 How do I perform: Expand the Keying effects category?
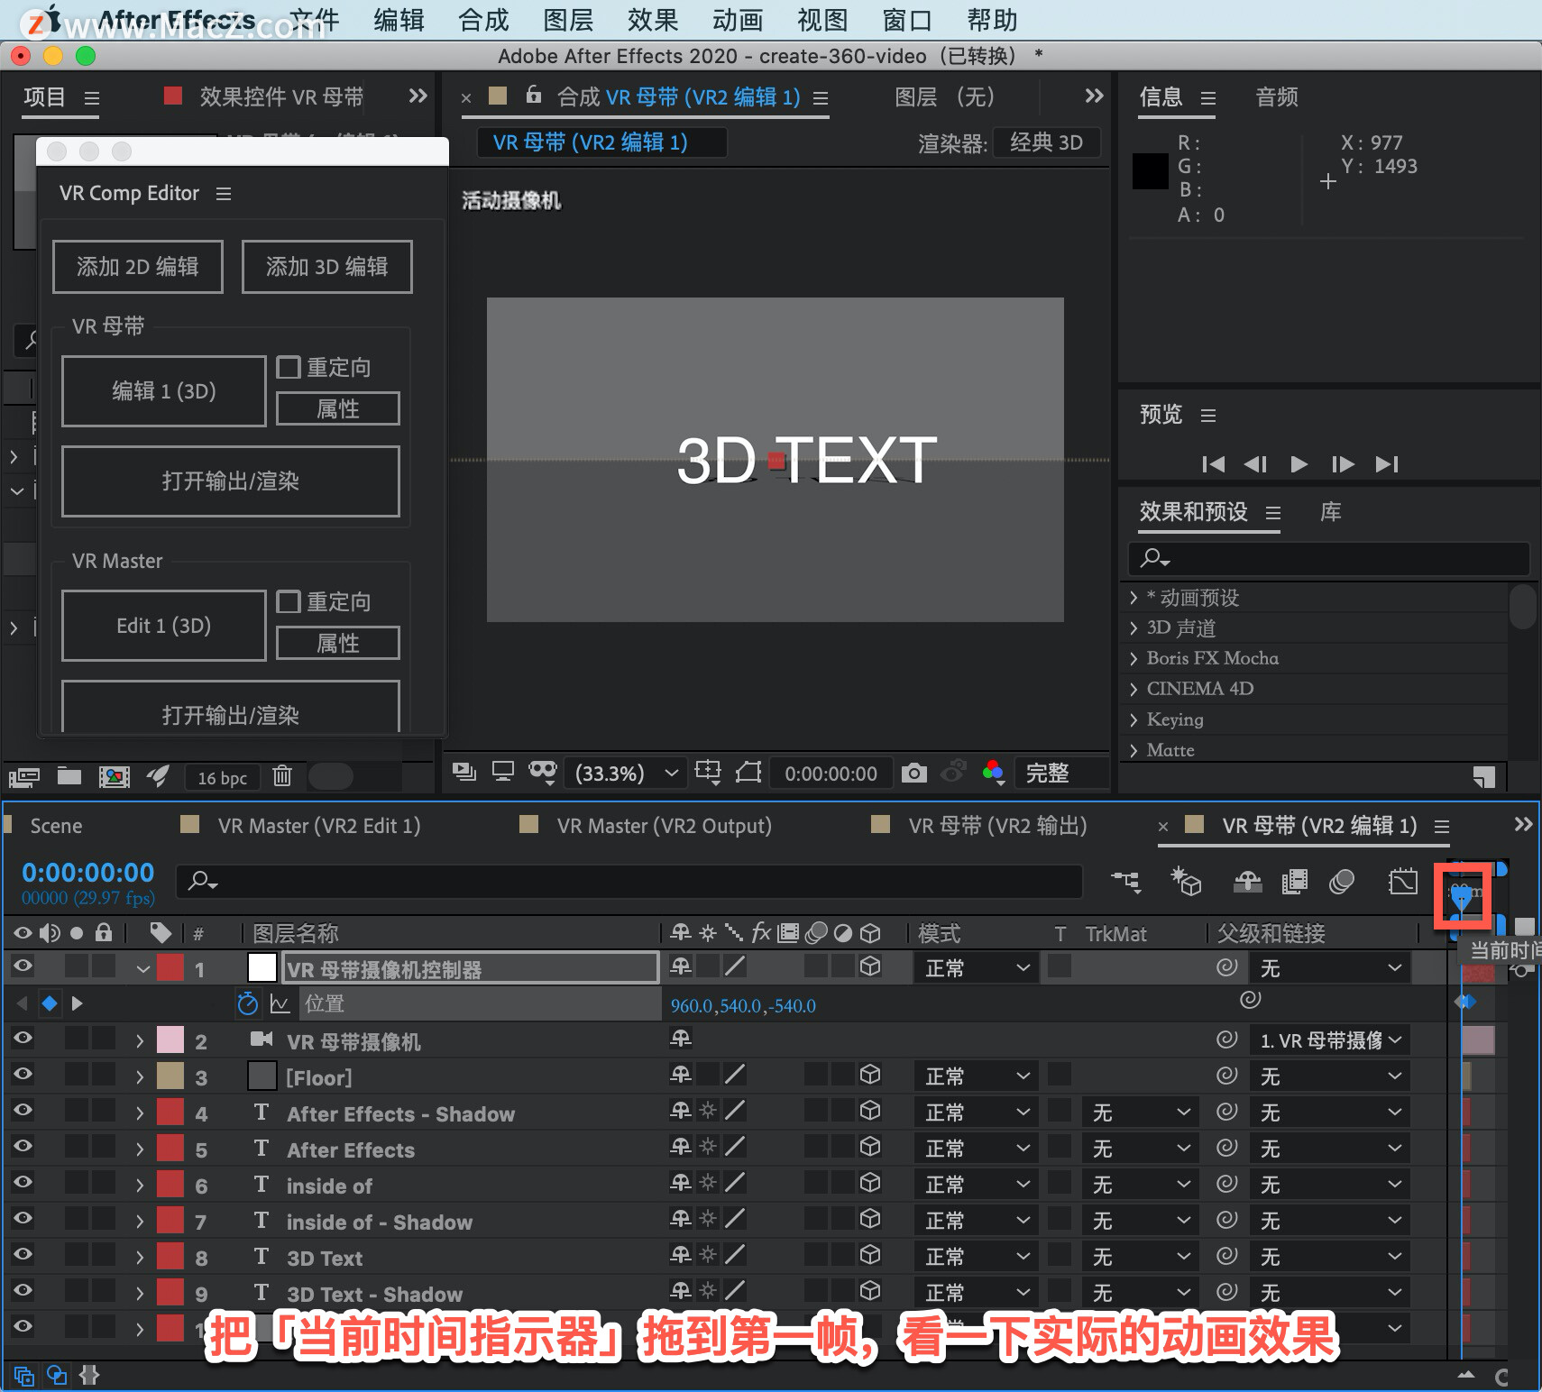[x=1134, y=720]
